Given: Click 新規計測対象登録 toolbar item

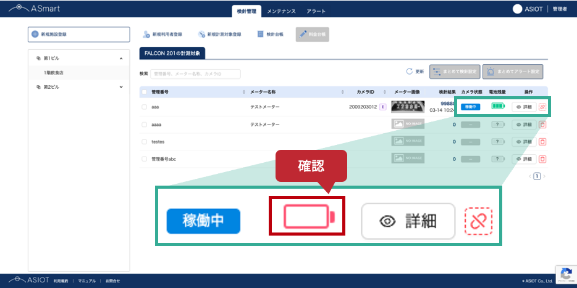Looking at the screenshot, I should (x=220, y=34).
